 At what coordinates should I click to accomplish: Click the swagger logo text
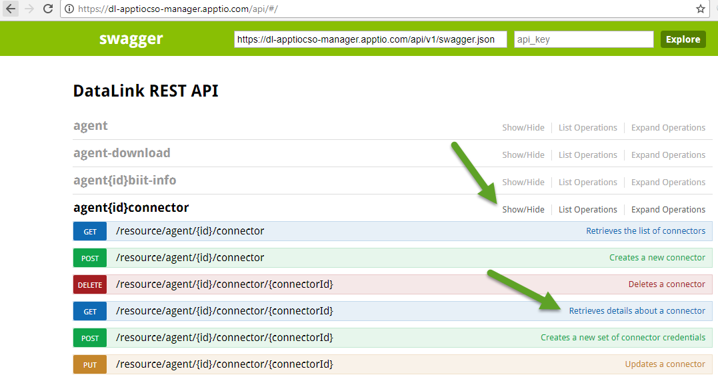(131, 39)
